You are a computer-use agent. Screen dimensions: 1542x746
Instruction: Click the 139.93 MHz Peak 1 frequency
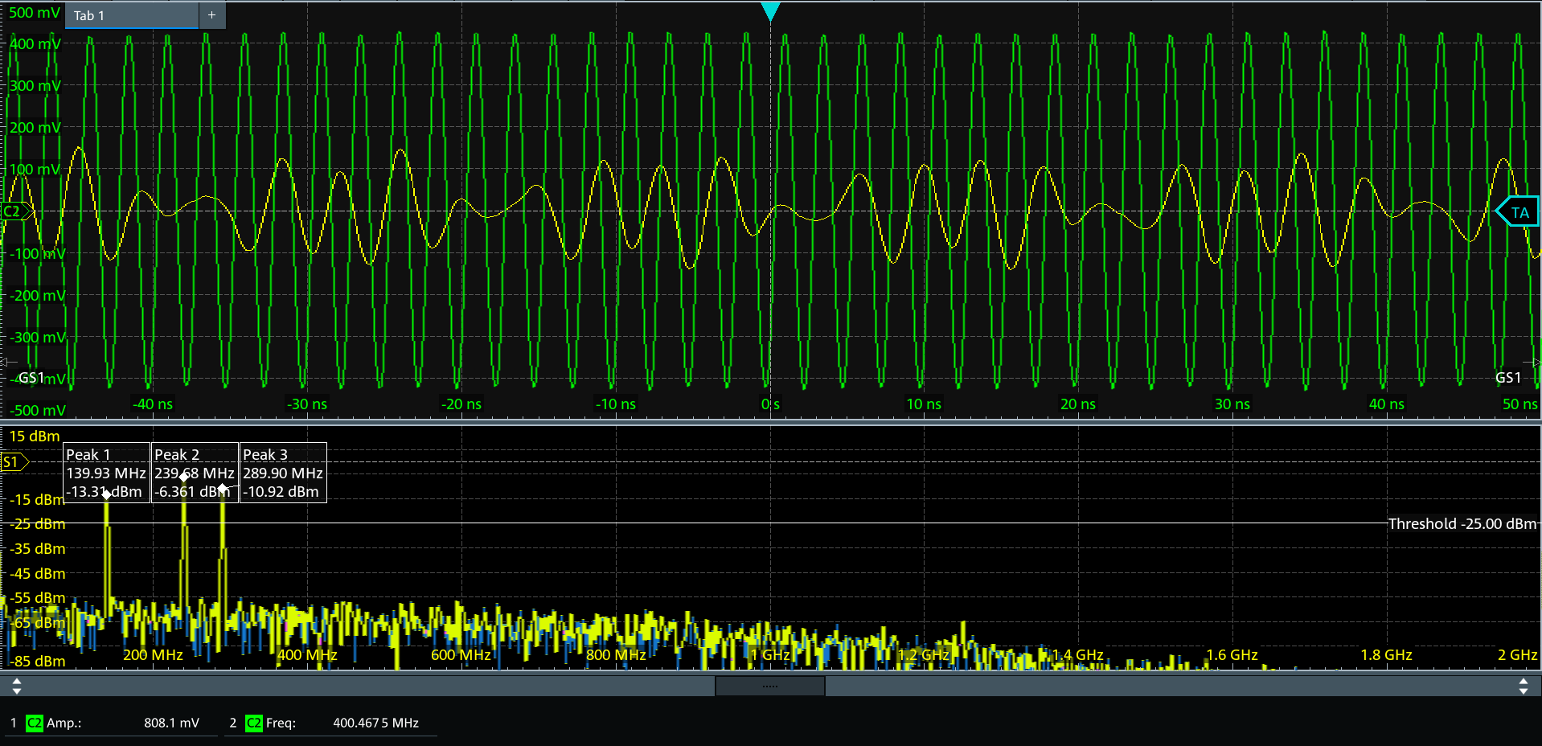(x=106, y=473)
